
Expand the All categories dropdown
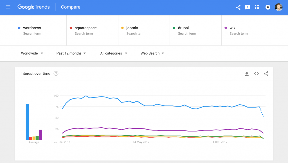pos(114,53)
